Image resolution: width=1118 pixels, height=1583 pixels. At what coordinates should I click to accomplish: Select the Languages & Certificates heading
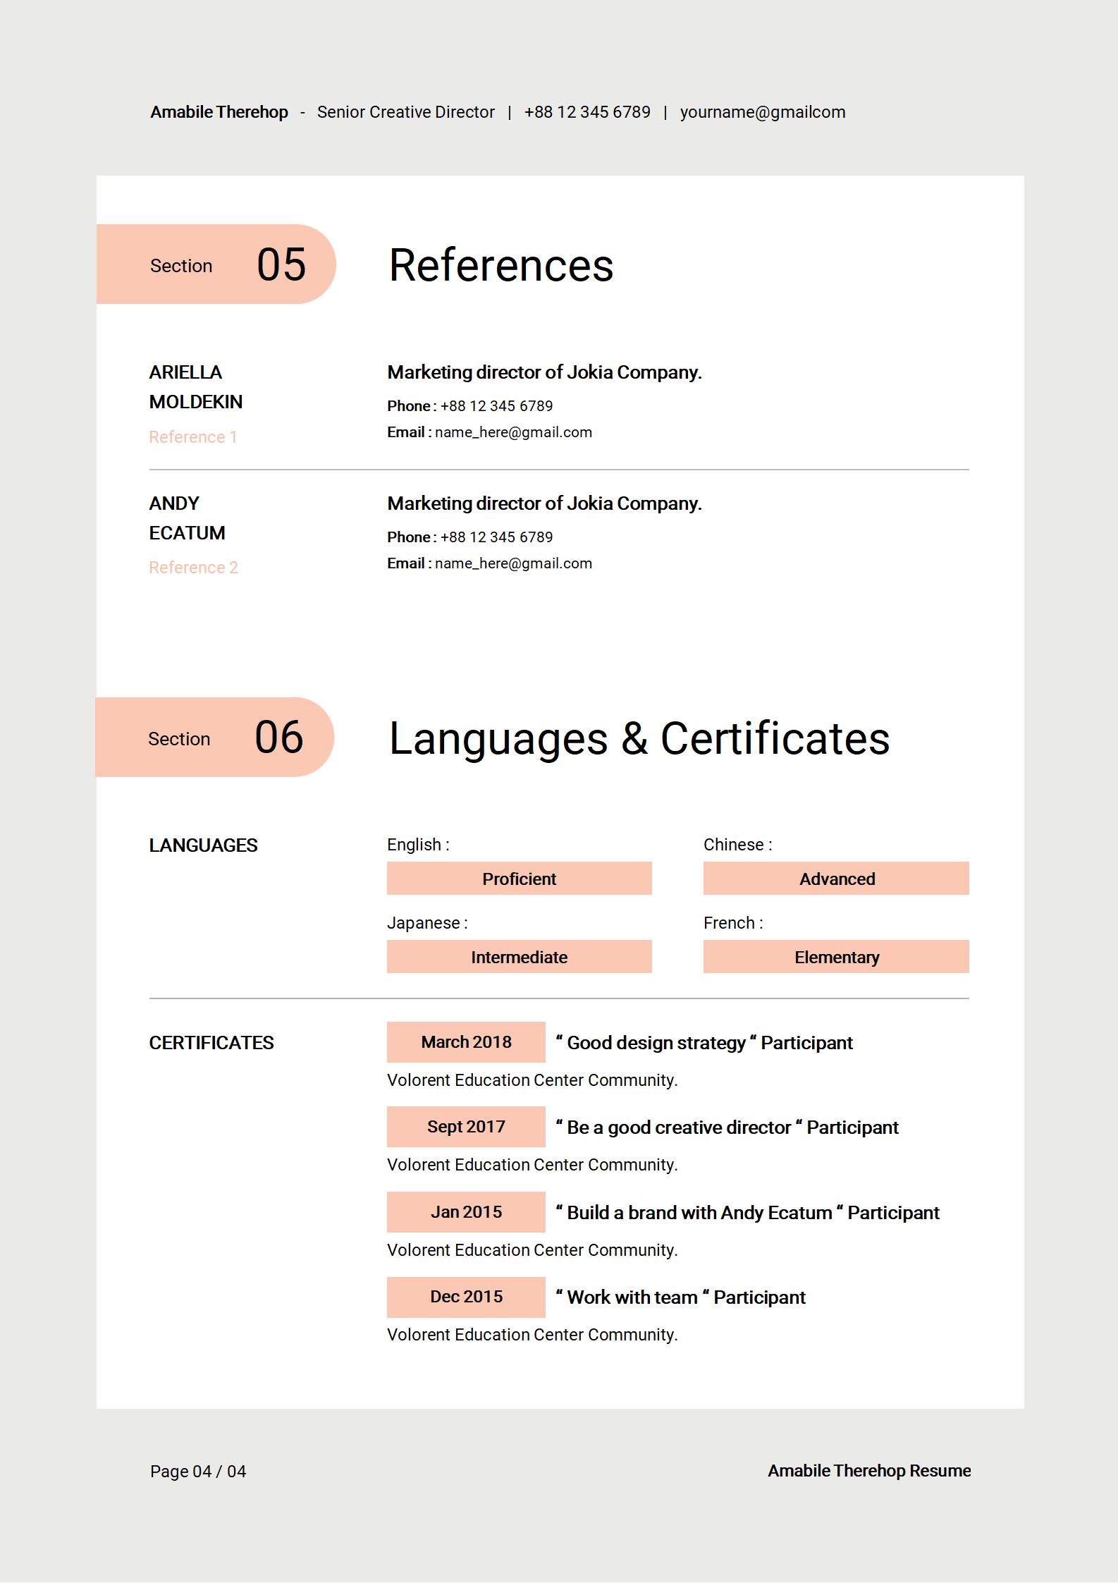click(x=639, y=739)
